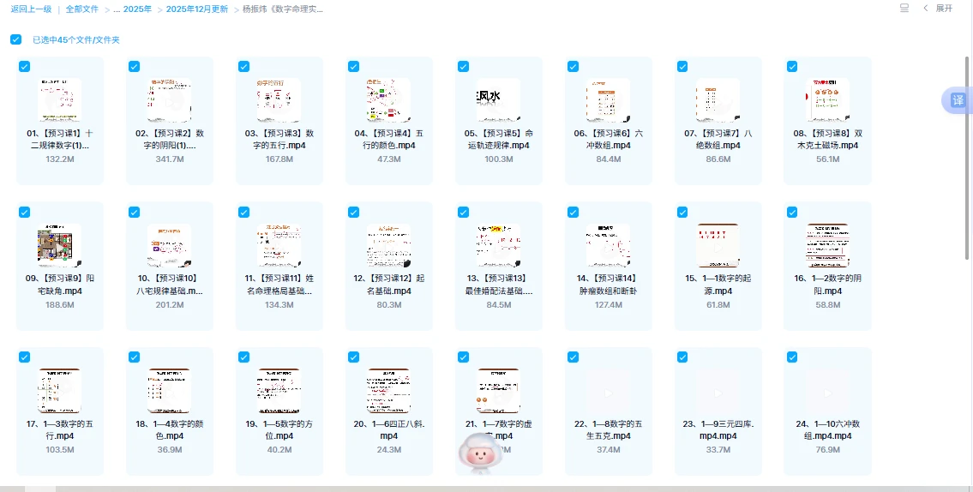Click file name 23、1—9三元四库.mp4.mp4
The image size is (973, 492).
tap(718, 430)
